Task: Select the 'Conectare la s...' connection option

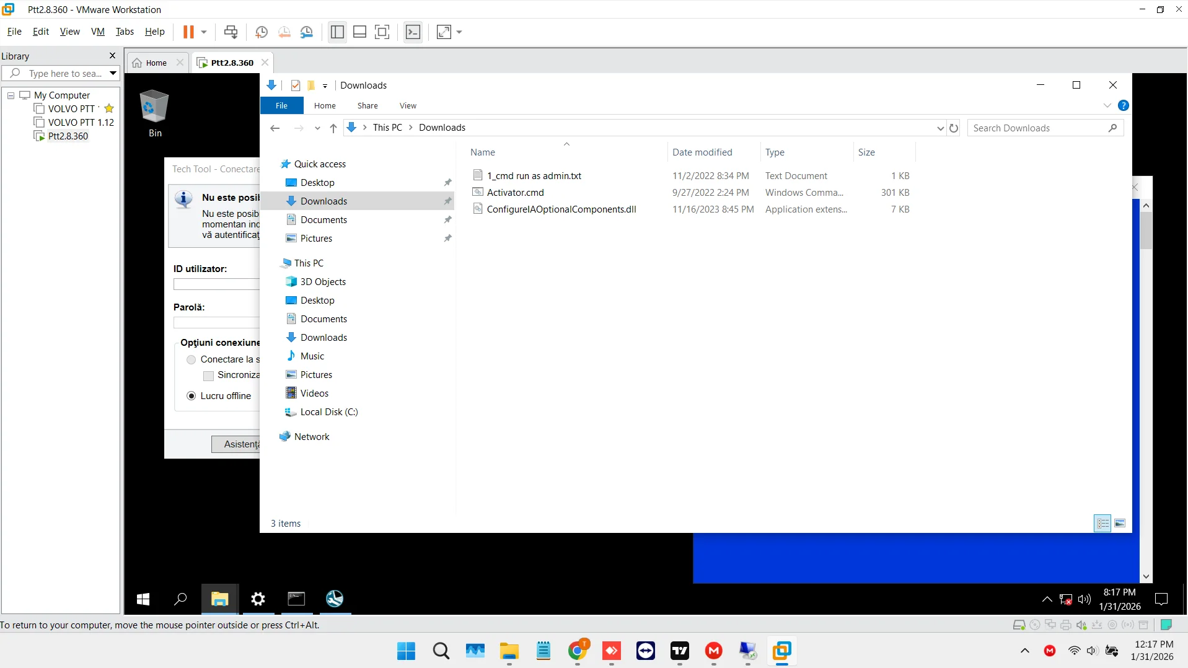Action: coord(191,359)
